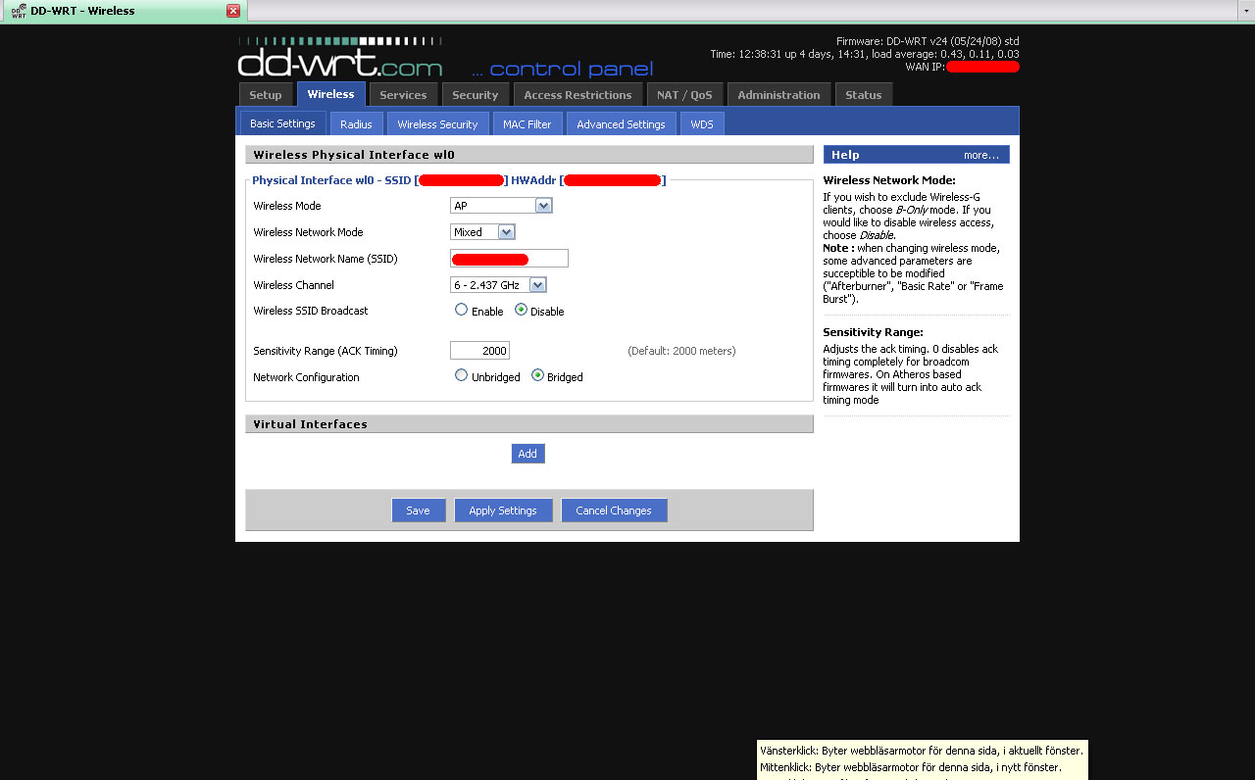
Task: Click the dd-wrt.com logo
Action: coord(340,58)
